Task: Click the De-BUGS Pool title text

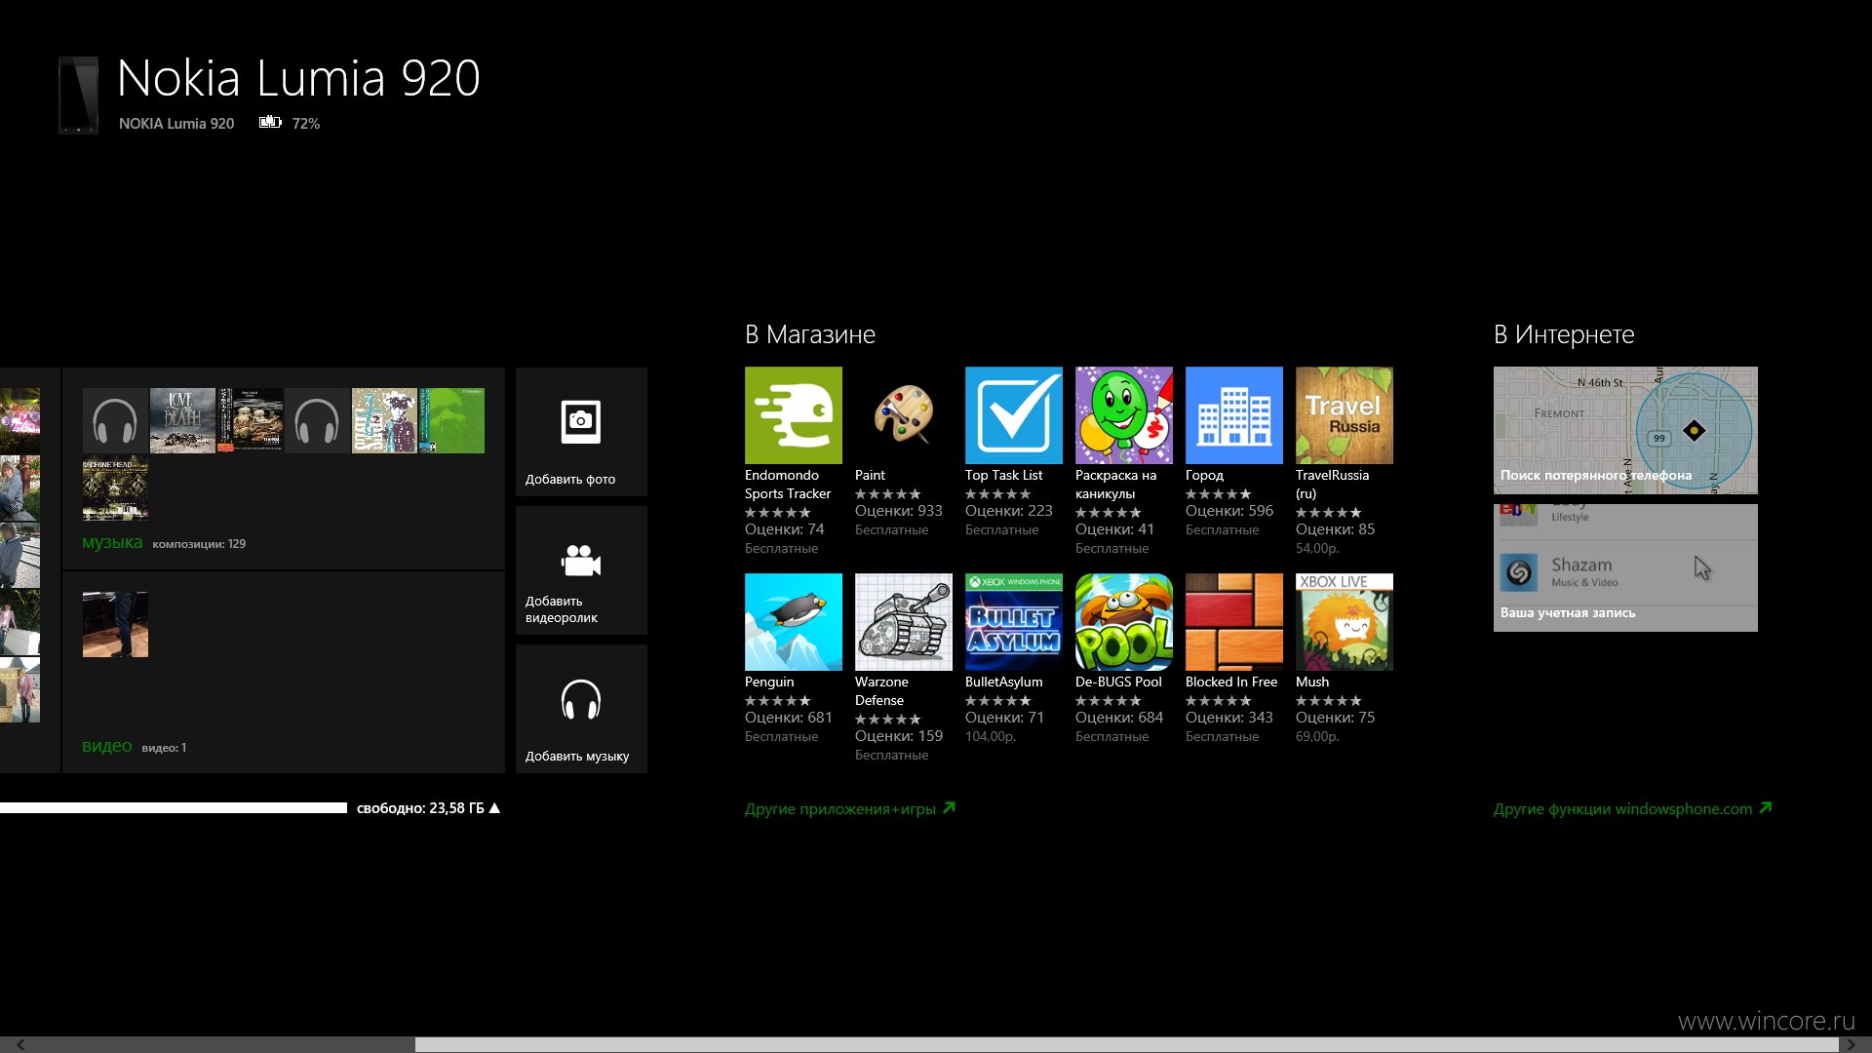Action: click(1118, 682)
